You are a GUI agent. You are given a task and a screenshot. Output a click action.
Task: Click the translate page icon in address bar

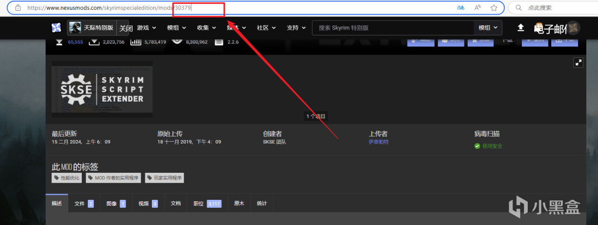coord(461,8)
